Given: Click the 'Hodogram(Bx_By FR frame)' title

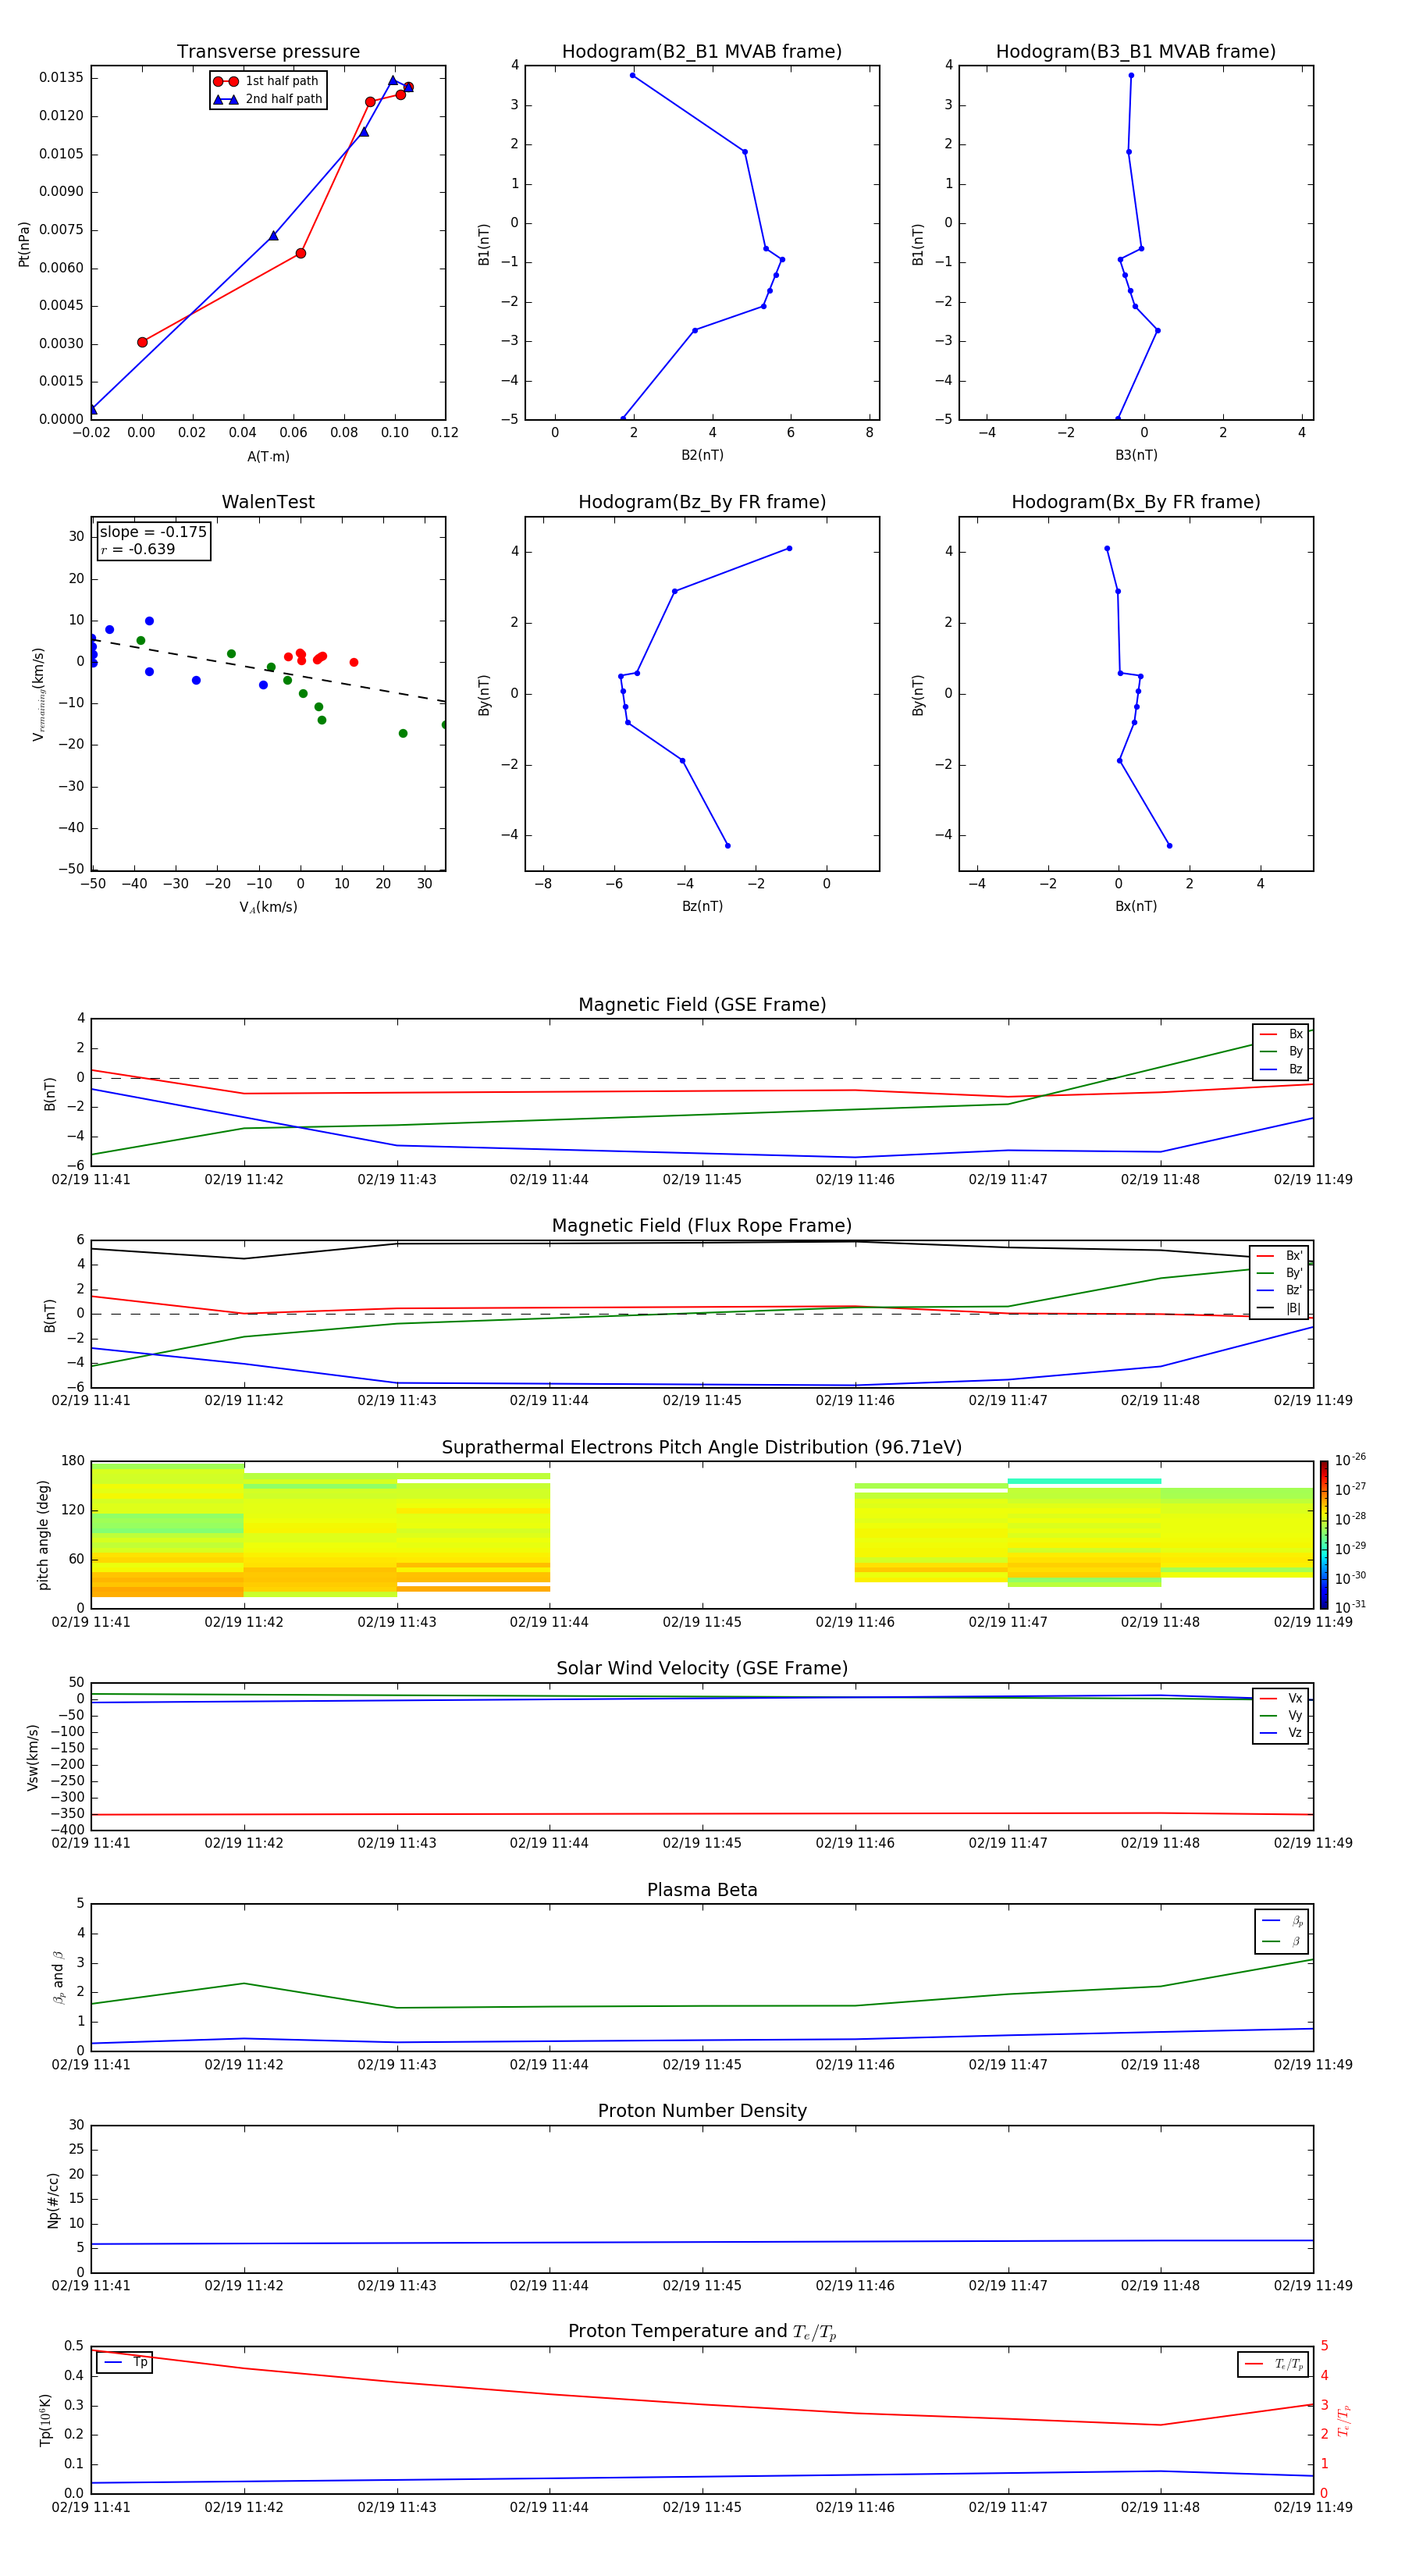Looking at the screenshot, I should pos(1136,502).
